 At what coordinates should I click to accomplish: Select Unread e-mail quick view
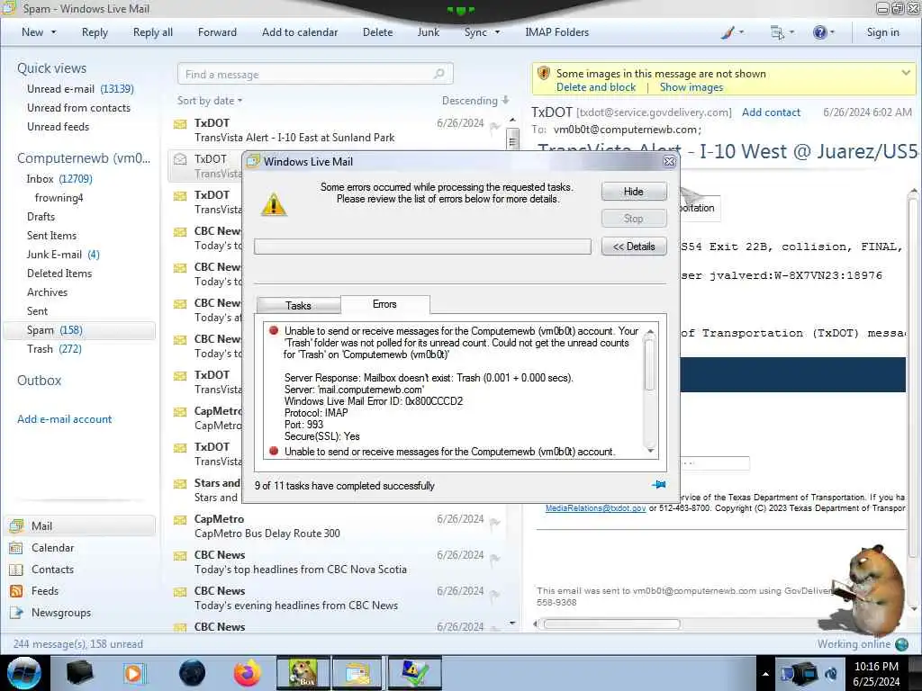pos(80,89)
